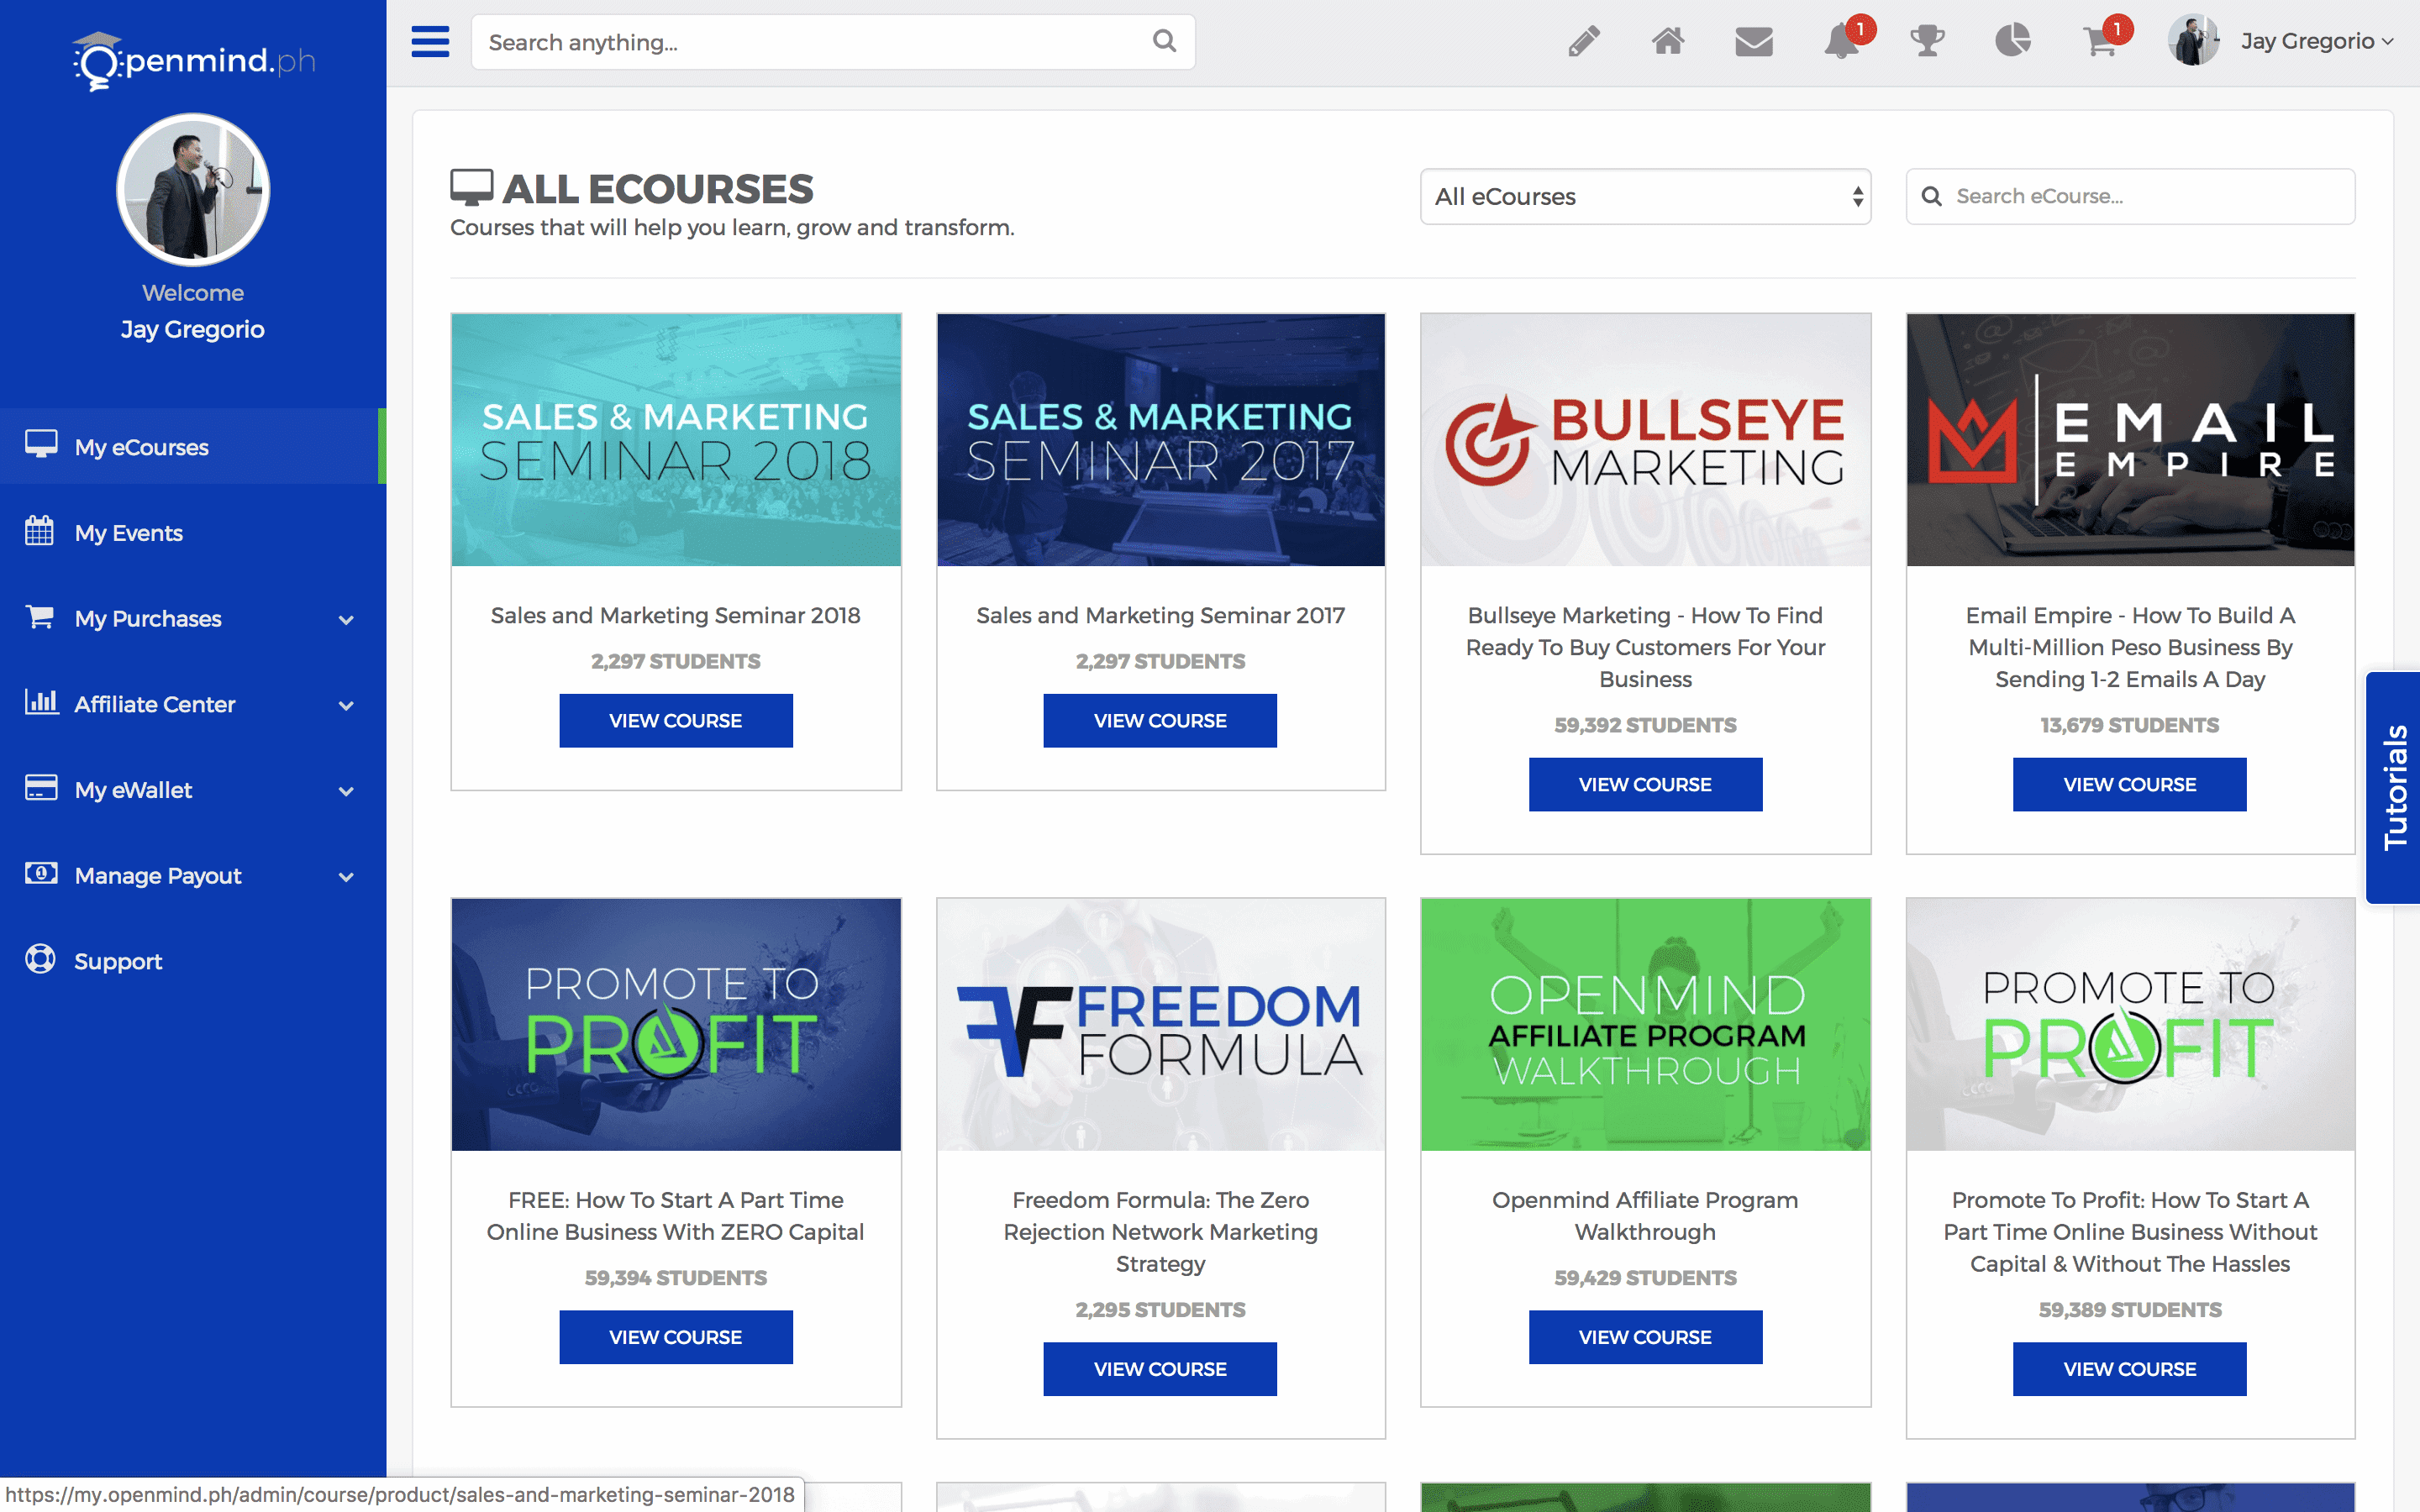Go to the home icon
The width and height of the screenshot is (2420, 1512).
(1668, 41)
